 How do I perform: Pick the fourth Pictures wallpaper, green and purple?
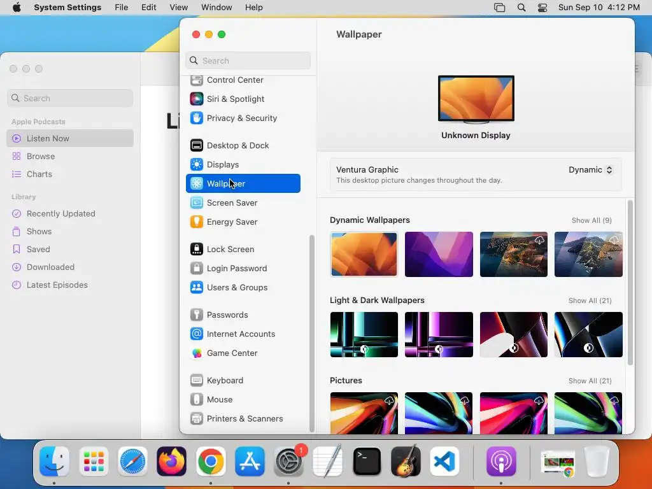[588, 413]
